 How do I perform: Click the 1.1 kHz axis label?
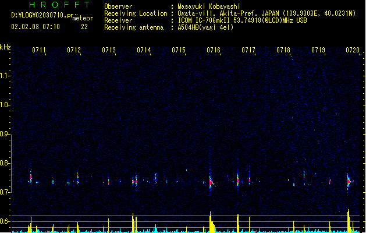pos(5,76)
